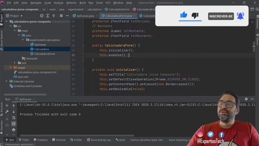Open the Azure Activity Log tab
259x146 pixels.
pyautogui.click(x=99, y=140)
